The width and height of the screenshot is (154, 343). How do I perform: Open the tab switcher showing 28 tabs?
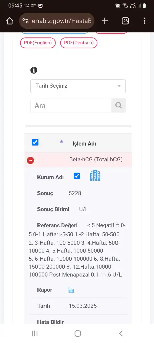pyautogui.click(x=125, y=21)
